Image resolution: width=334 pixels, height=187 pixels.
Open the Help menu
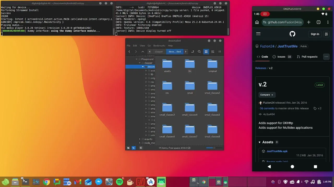[x=170, y=46]
